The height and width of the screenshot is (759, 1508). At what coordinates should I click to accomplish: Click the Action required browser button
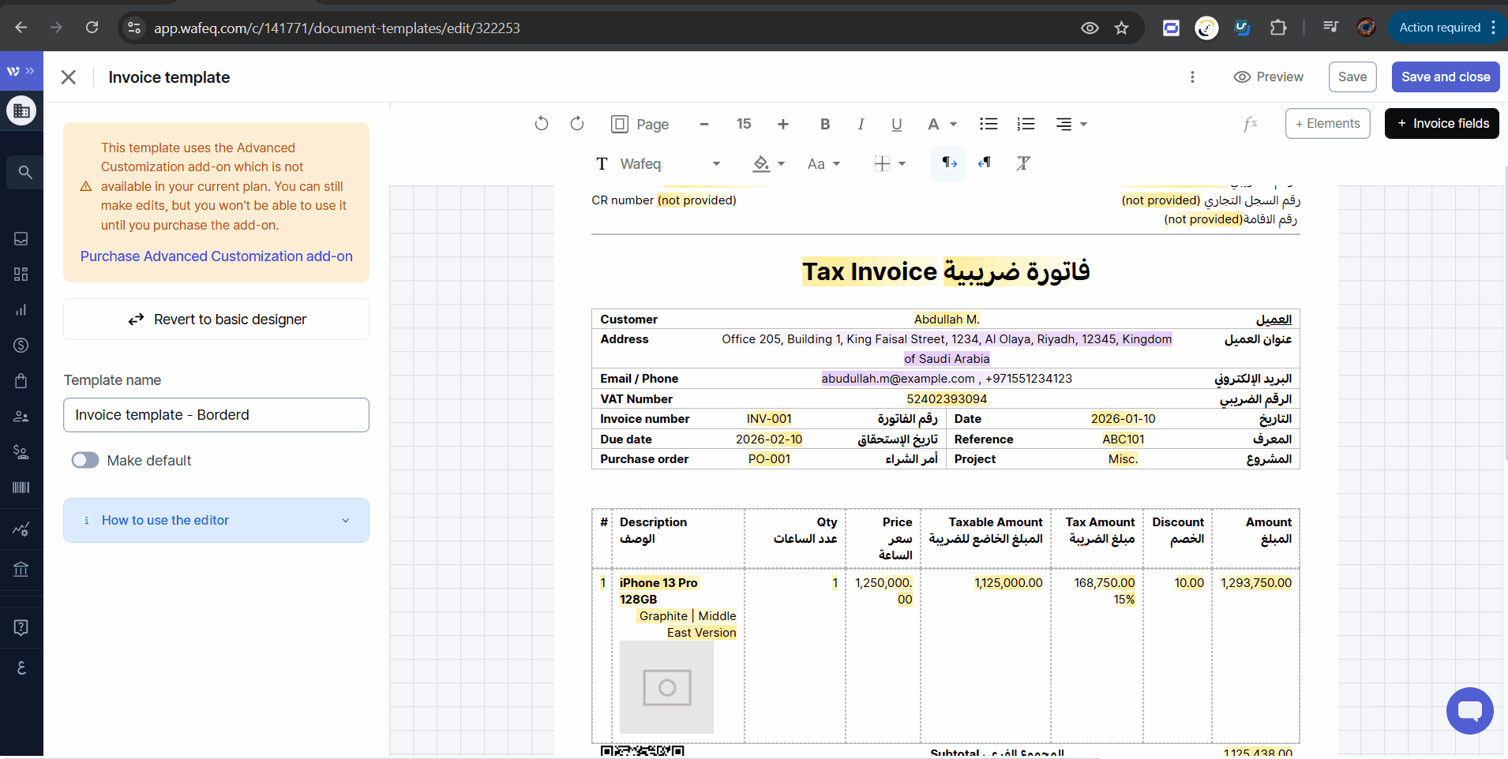click(x=1447, y=28)
